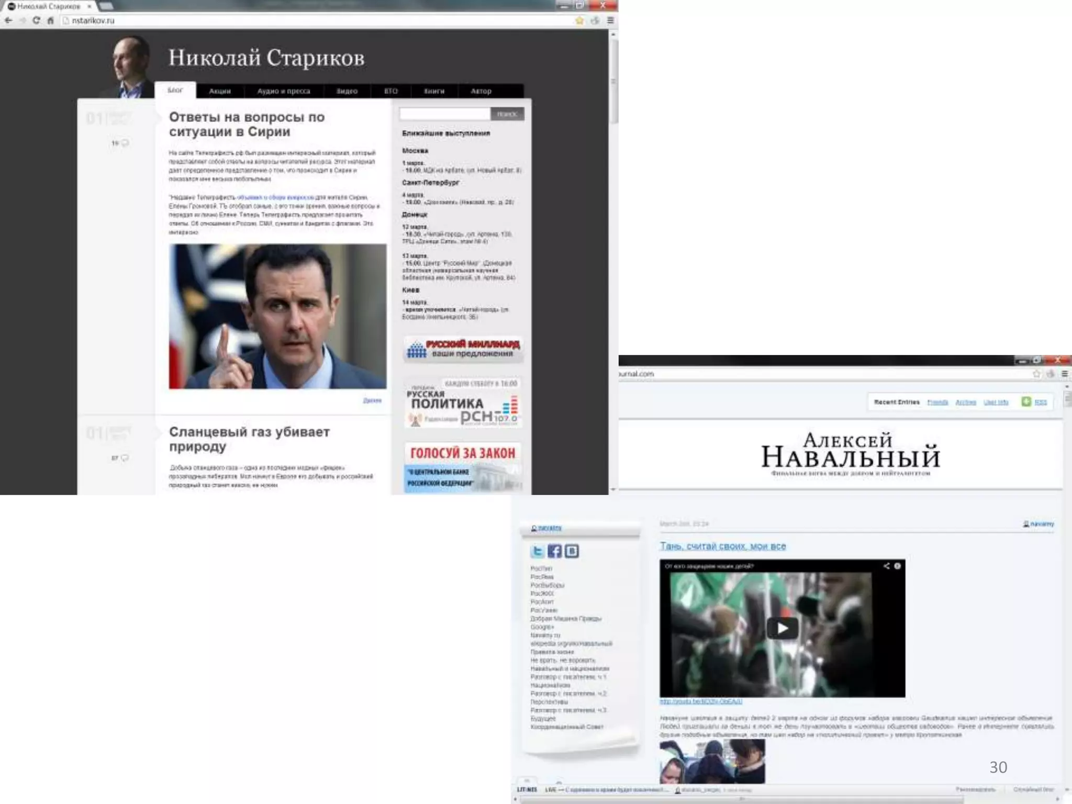The height and width of the screenshot is (804, 1072).
Task: Open the Видео tab on Starikov site
Action: click(x=347, y=91)
